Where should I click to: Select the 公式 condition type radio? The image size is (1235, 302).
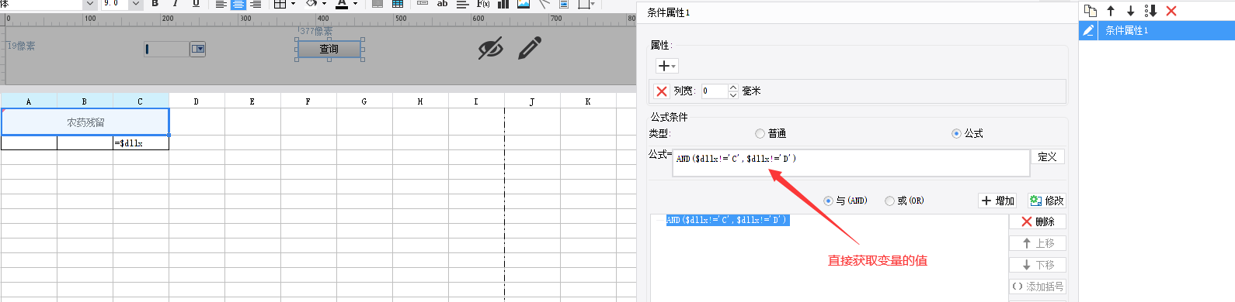956,134
